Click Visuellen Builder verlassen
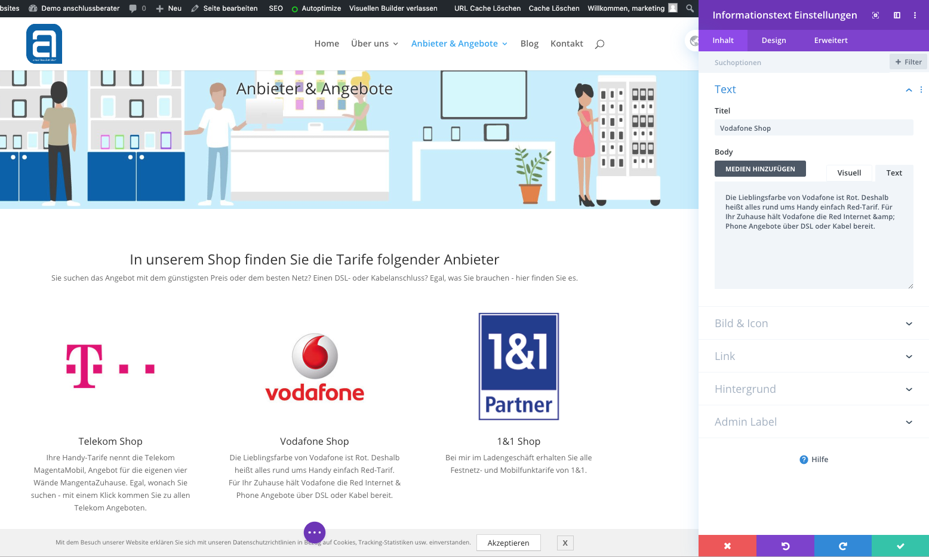Image resolution: width=929 pixels, height=557 pixels. (393, 8)
